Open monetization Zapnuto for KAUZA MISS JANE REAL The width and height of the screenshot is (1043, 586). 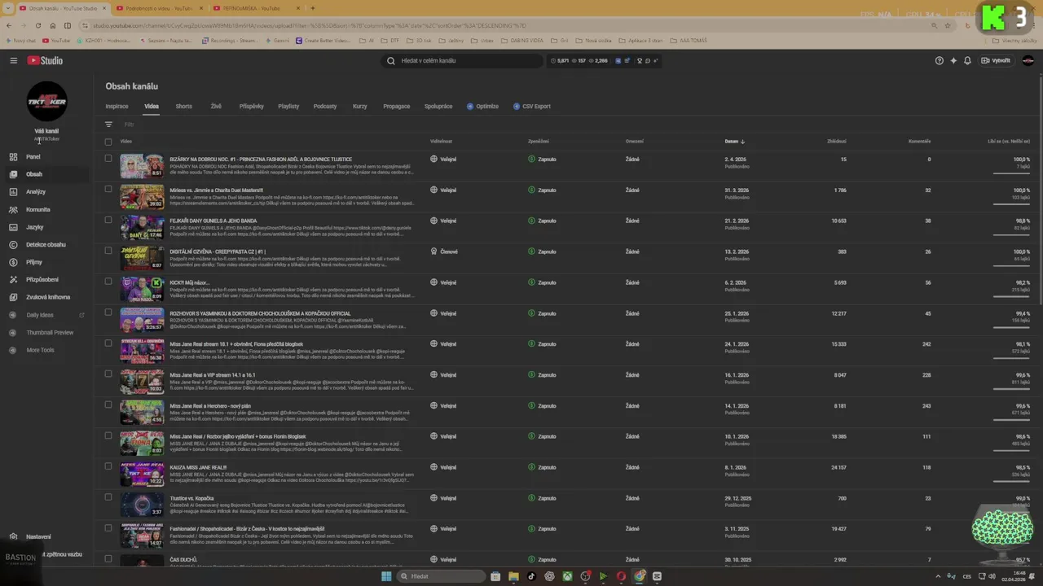[x=542, y=467]
